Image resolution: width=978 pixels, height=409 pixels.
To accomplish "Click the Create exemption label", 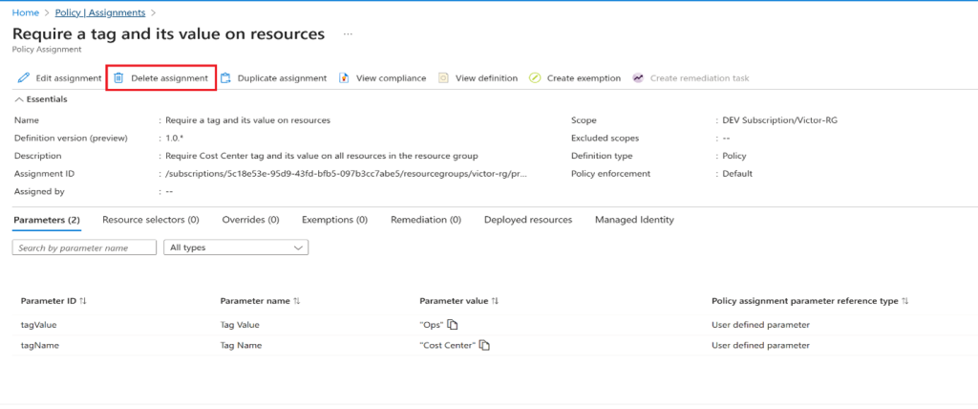I will click(584, 78).
